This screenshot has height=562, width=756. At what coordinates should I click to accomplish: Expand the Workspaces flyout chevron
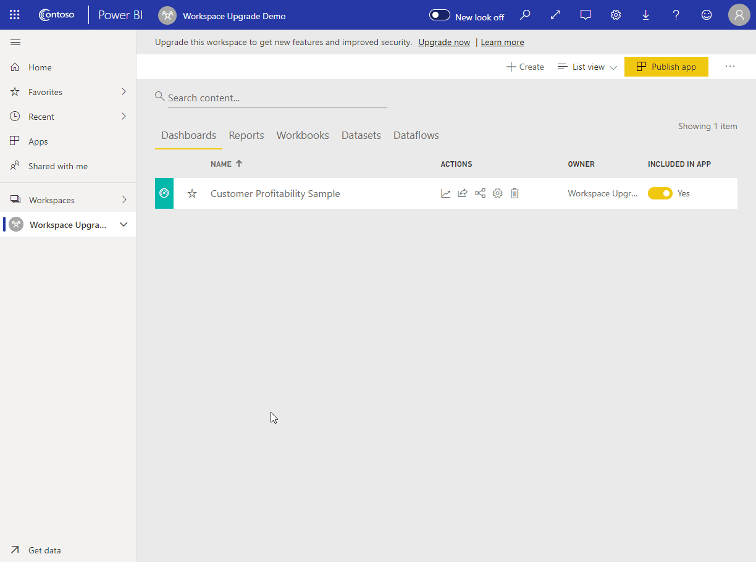(x=124, y=199)
